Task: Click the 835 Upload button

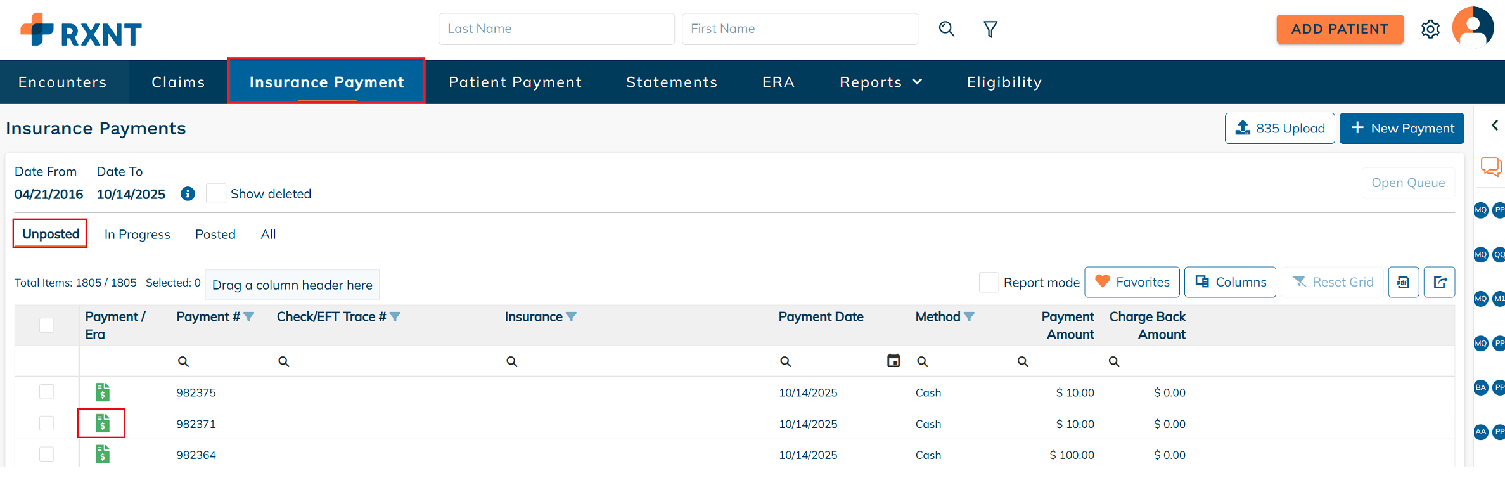Action: 1279,129
